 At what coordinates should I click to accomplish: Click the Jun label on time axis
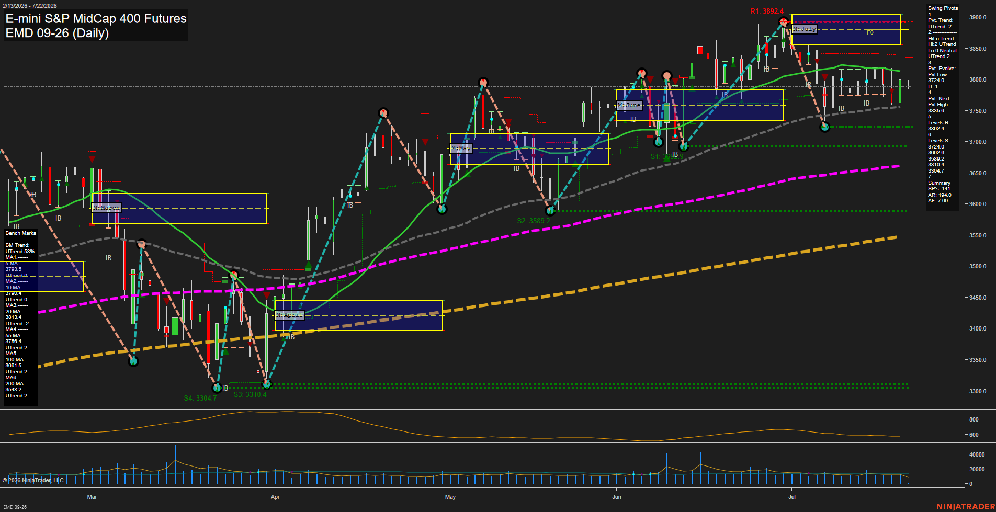pyautogui.click(x=617, y=497)
